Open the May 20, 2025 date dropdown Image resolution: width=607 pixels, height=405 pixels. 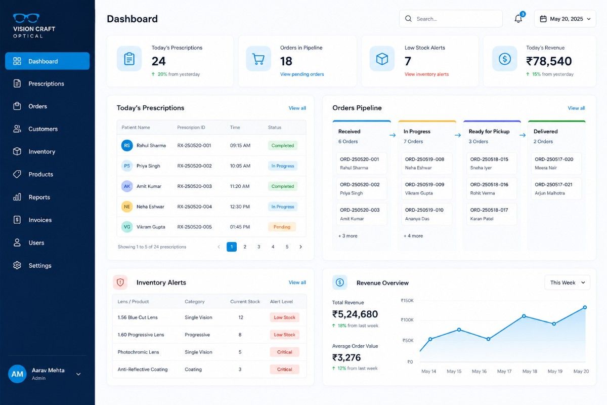click(x=565, y=19)
